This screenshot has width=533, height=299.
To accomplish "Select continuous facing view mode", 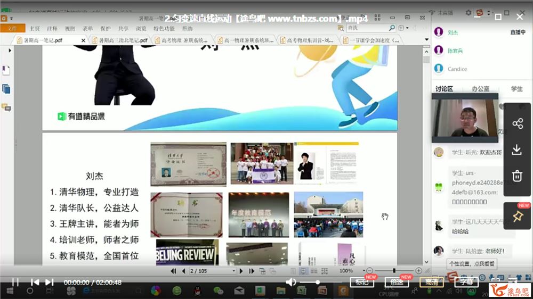I will 325,271.
